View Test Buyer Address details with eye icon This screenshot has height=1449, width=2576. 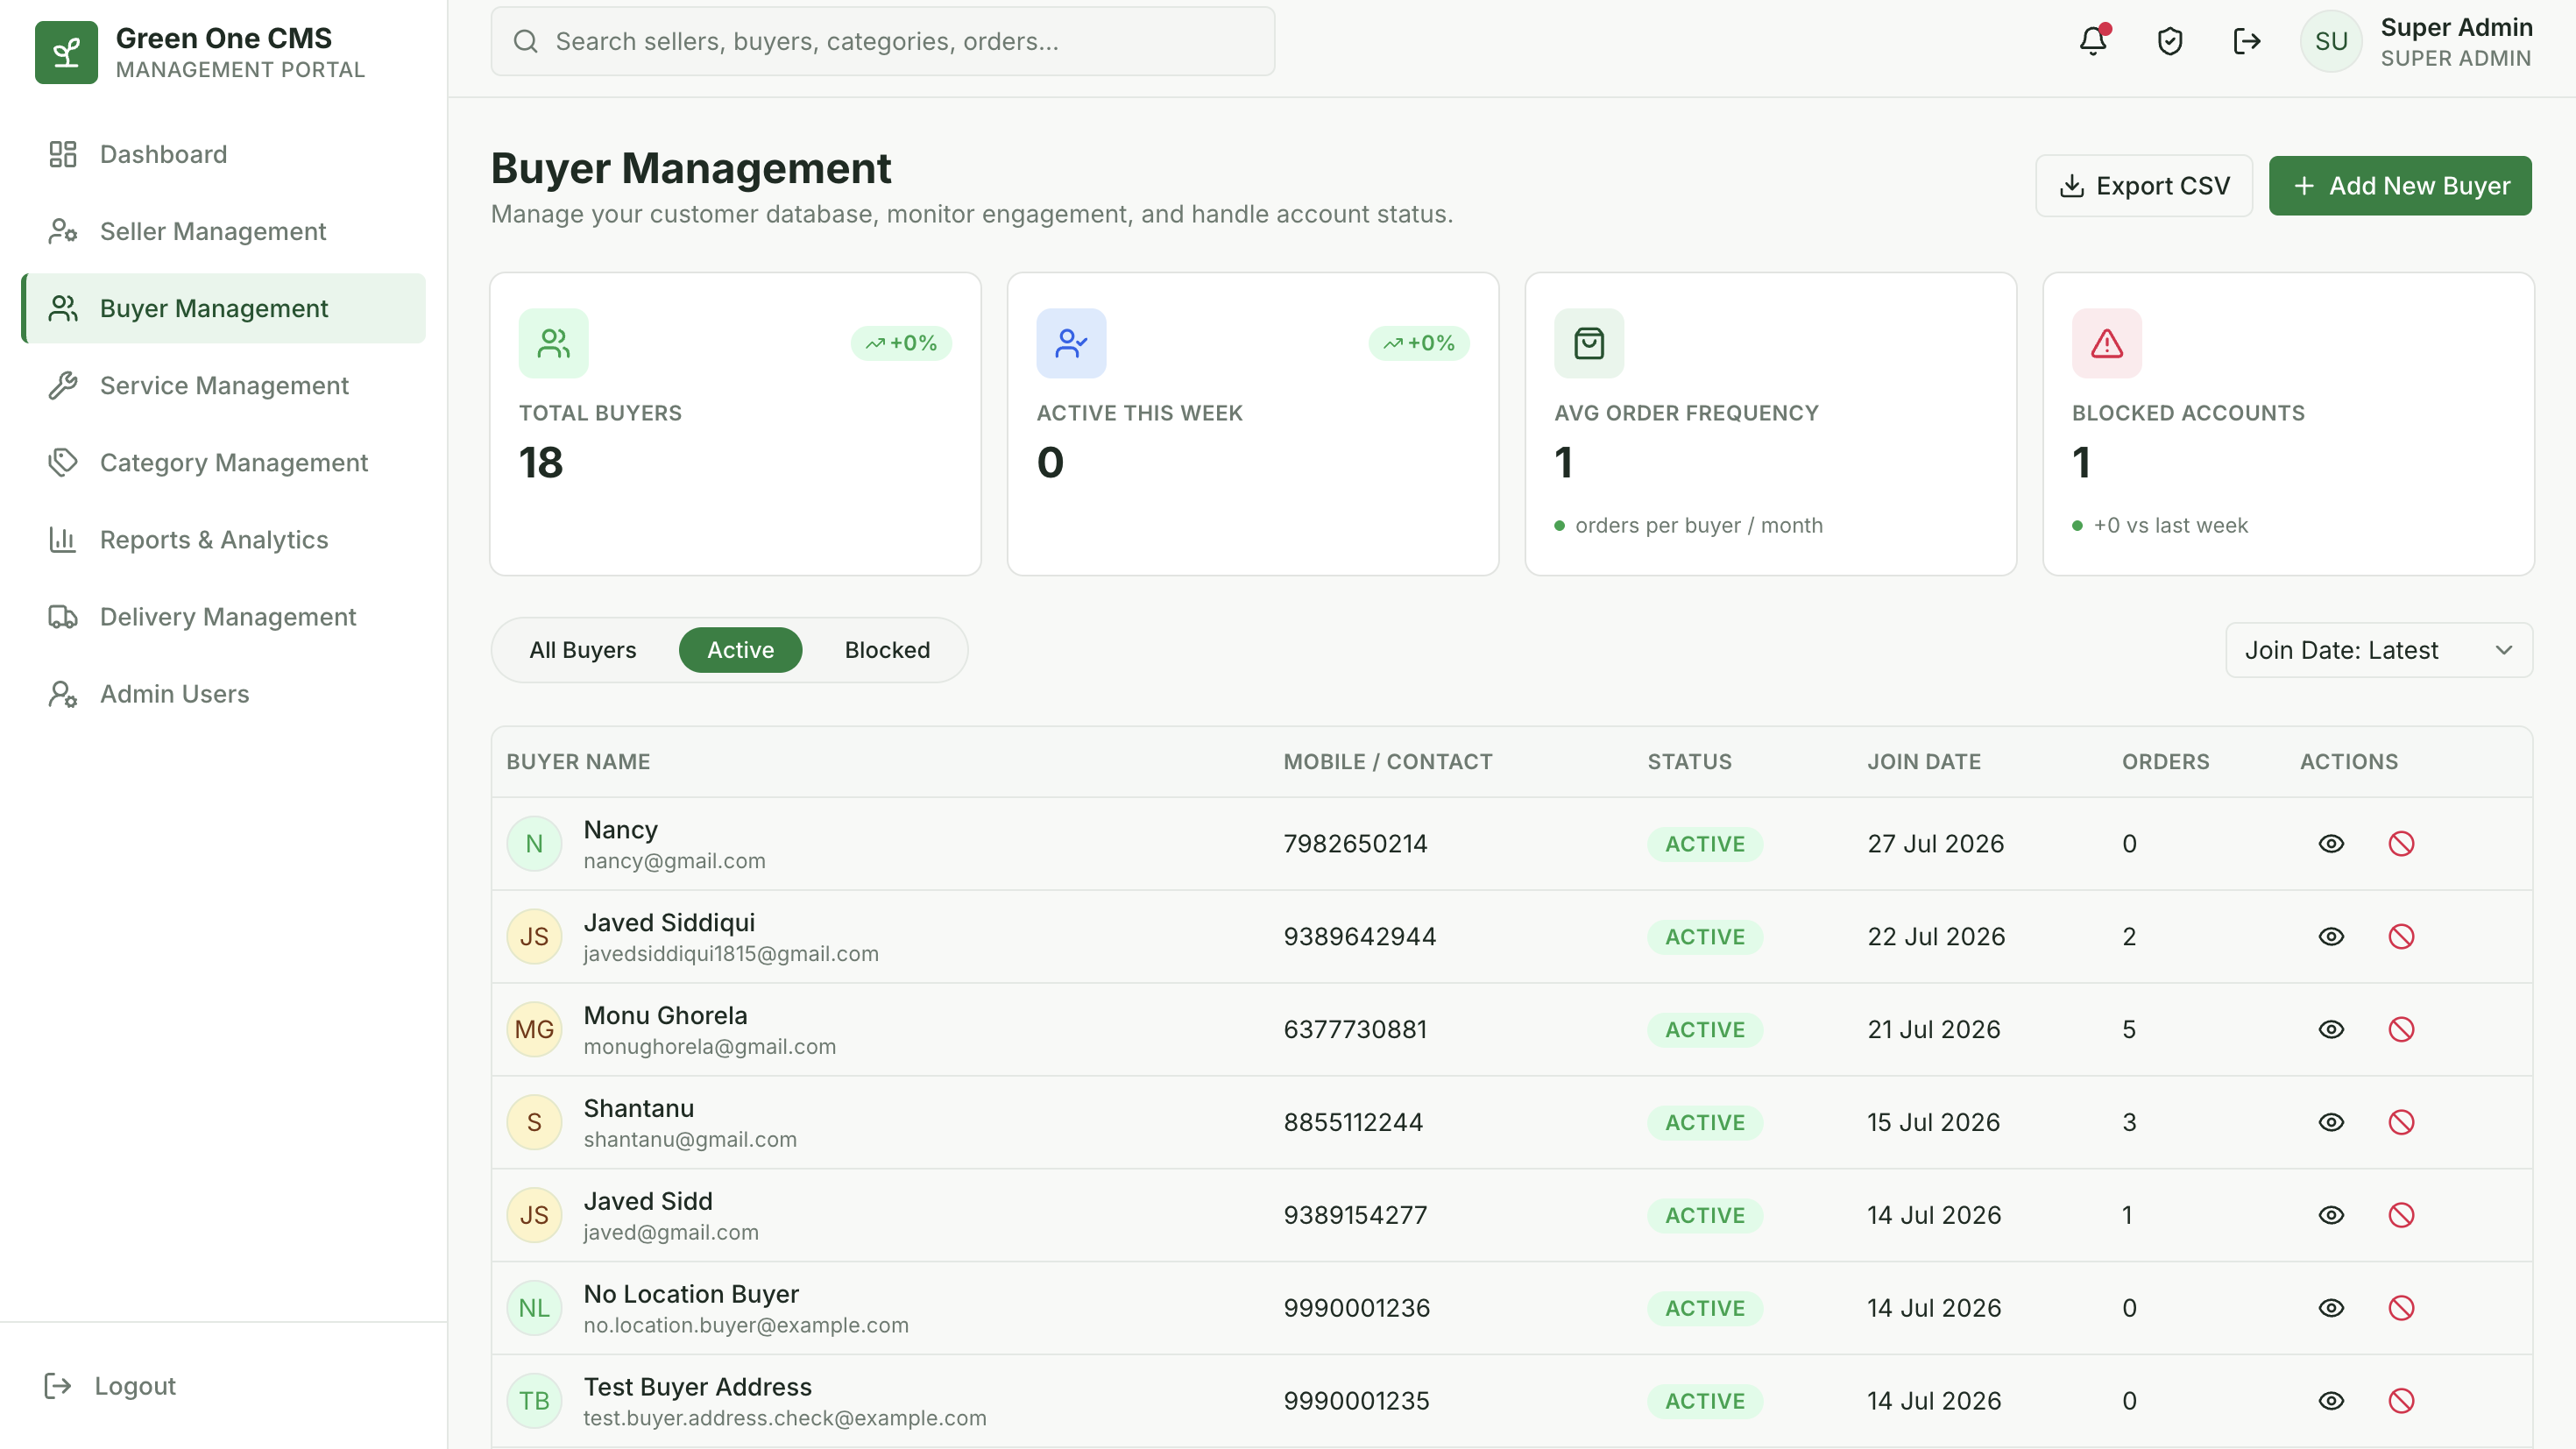click(x=2331, y=1401)
